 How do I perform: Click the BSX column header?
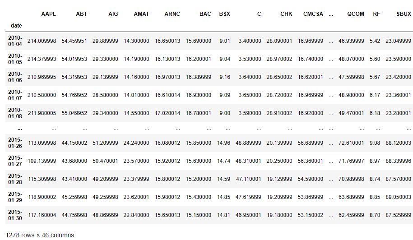tap(224, 14)
